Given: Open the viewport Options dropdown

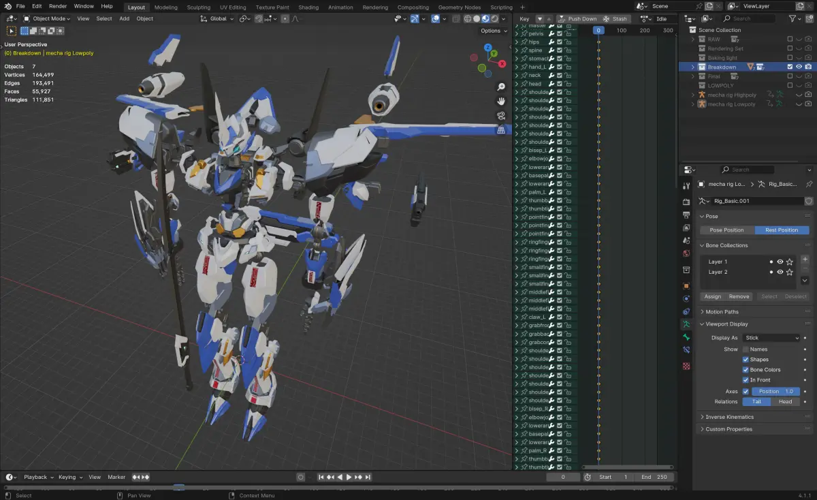Looking at the screenshot, I should pos(494,31).
